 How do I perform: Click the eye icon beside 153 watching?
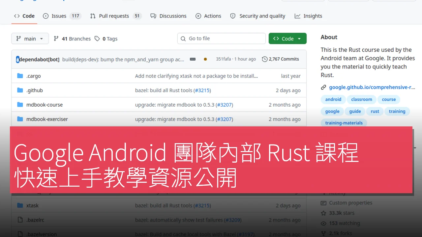[323, 223]
